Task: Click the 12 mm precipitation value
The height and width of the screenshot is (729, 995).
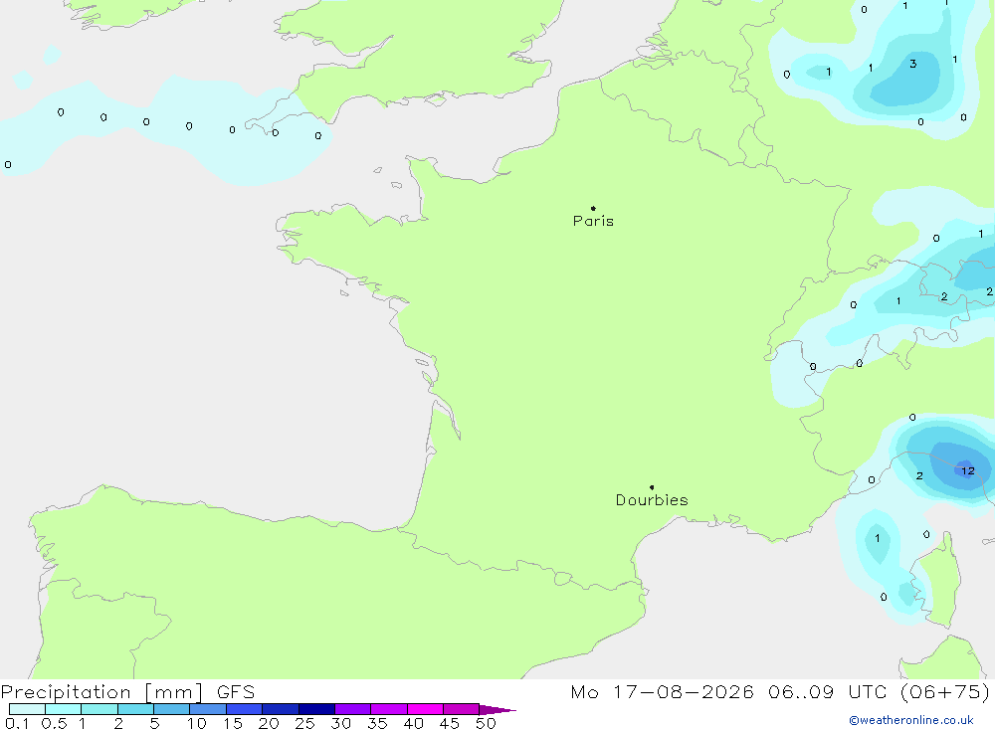Action: pos(968,470)
